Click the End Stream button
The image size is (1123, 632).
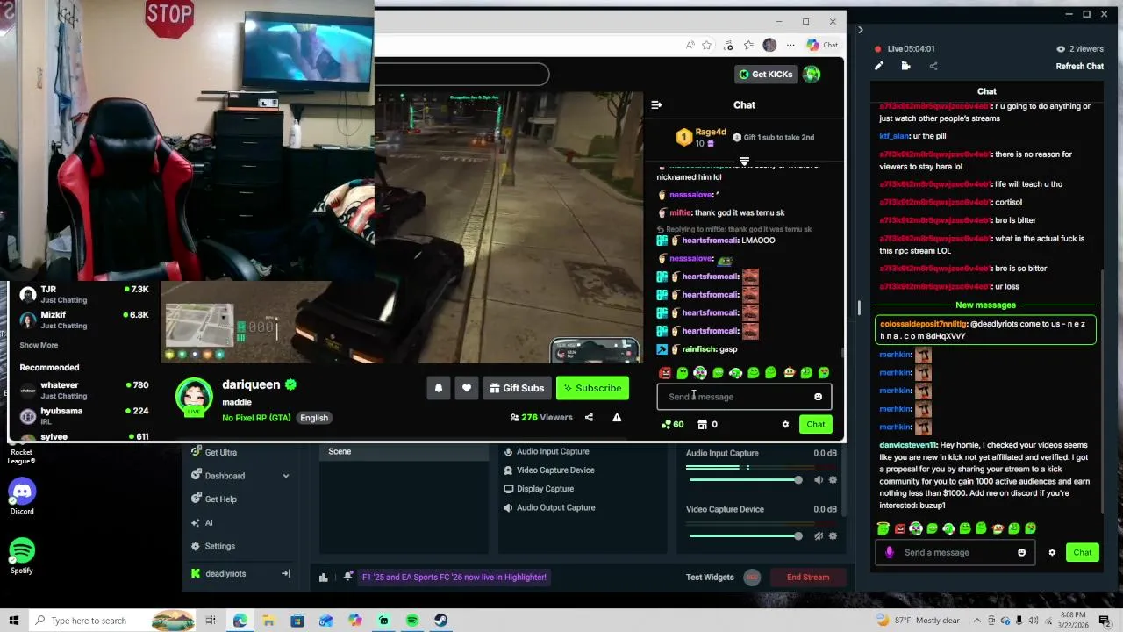pyautogui.click(x=808, y=578)
